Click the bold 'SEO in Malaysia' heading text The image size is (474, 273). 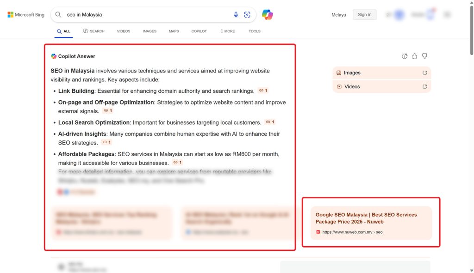73,71
